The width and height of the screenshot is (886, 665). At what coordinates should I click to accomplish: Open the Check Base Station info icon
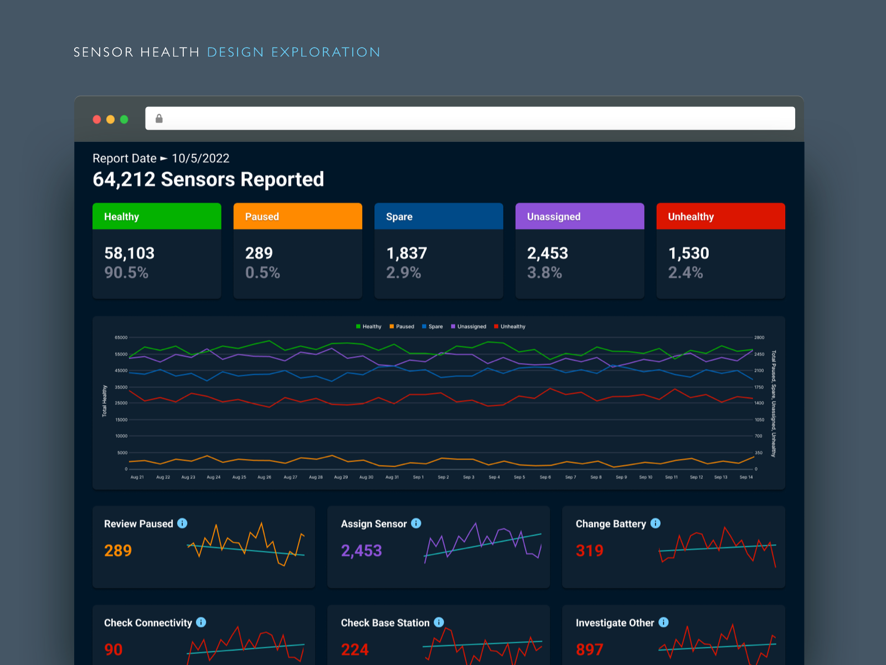coord(439,622)
